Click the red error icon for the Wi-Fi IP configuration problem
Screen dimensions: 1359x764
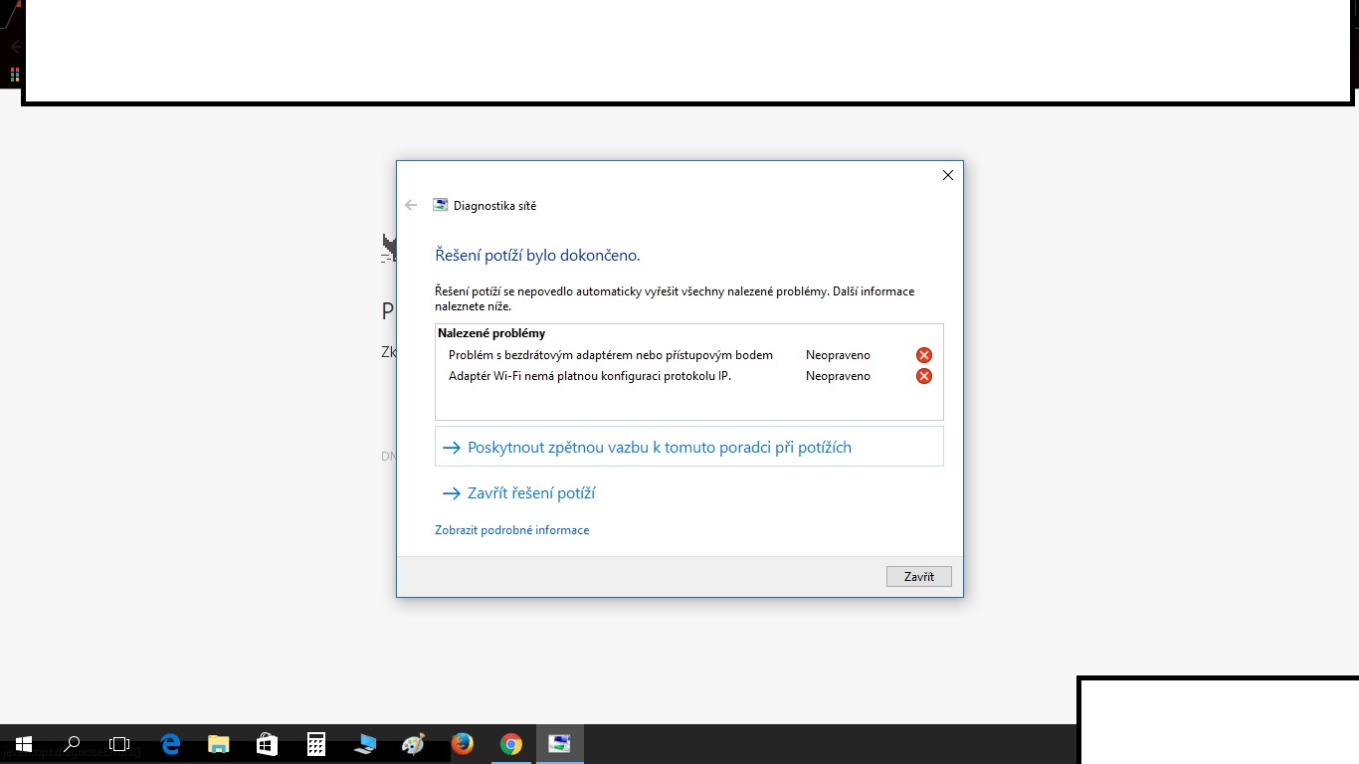tap(924, 376)
